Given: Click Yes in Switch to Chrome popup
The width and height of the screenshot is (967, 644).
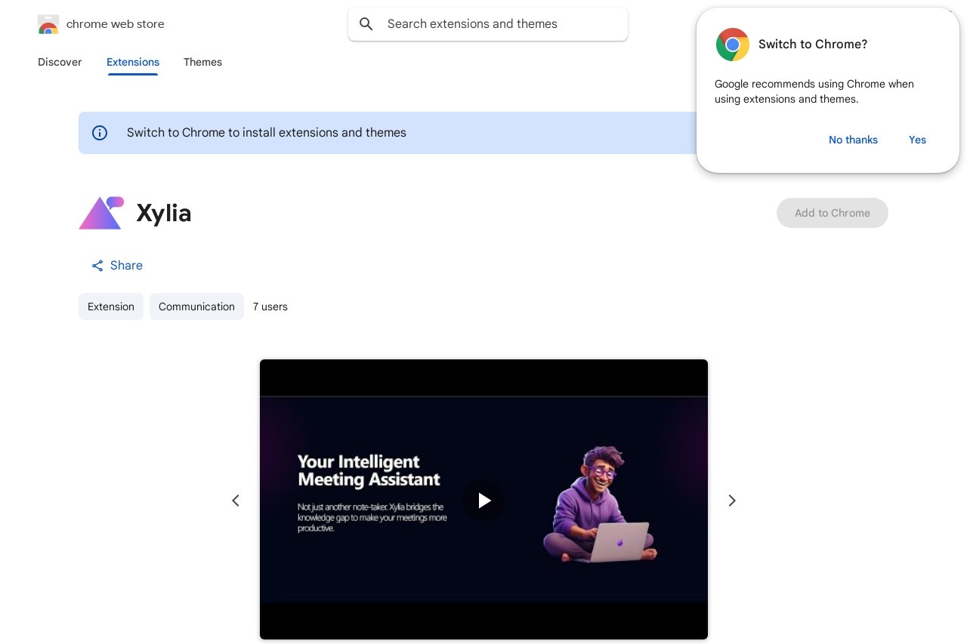Looking at the screenshot, I should coord(917,140).
